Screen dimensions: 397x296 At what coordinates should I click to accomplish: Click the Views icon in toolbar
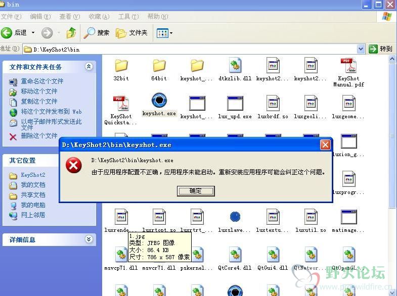162,33
